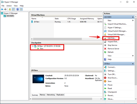Image resolution: width=137 pixels, height=104 pixels.
Task: Collapse the 2019srv actions section
Action: tap(133, 64)
